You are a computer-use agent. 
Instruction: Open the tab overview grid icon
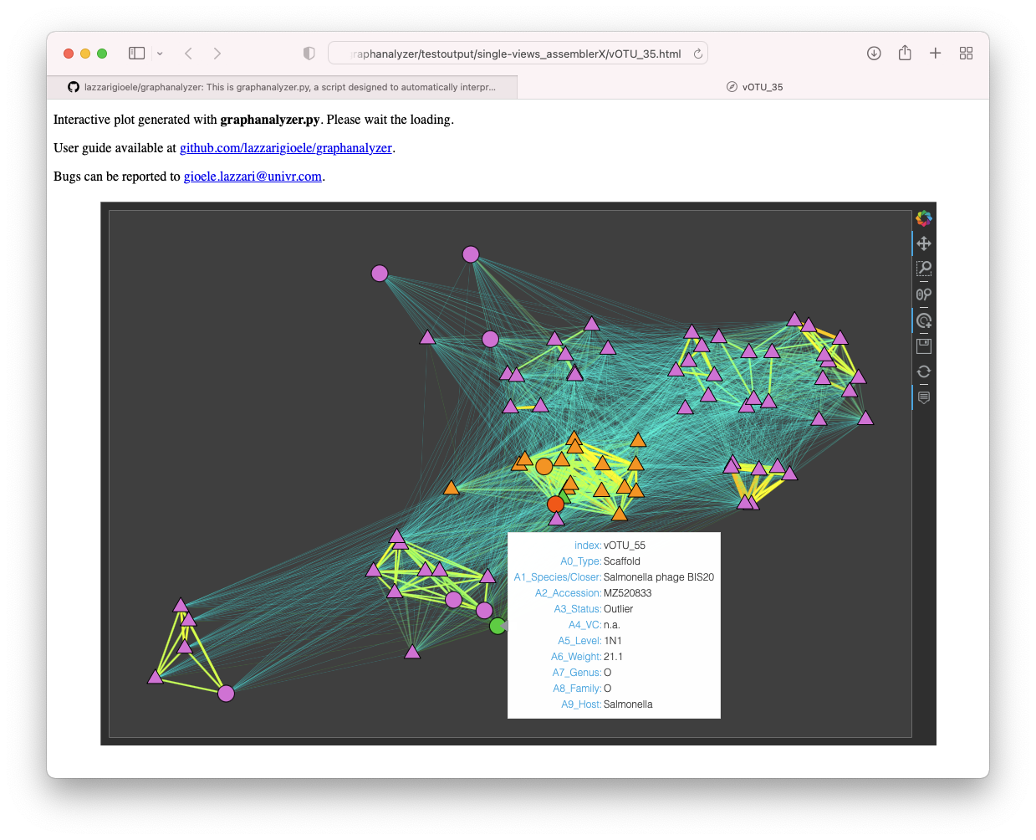tap(966, 53)
